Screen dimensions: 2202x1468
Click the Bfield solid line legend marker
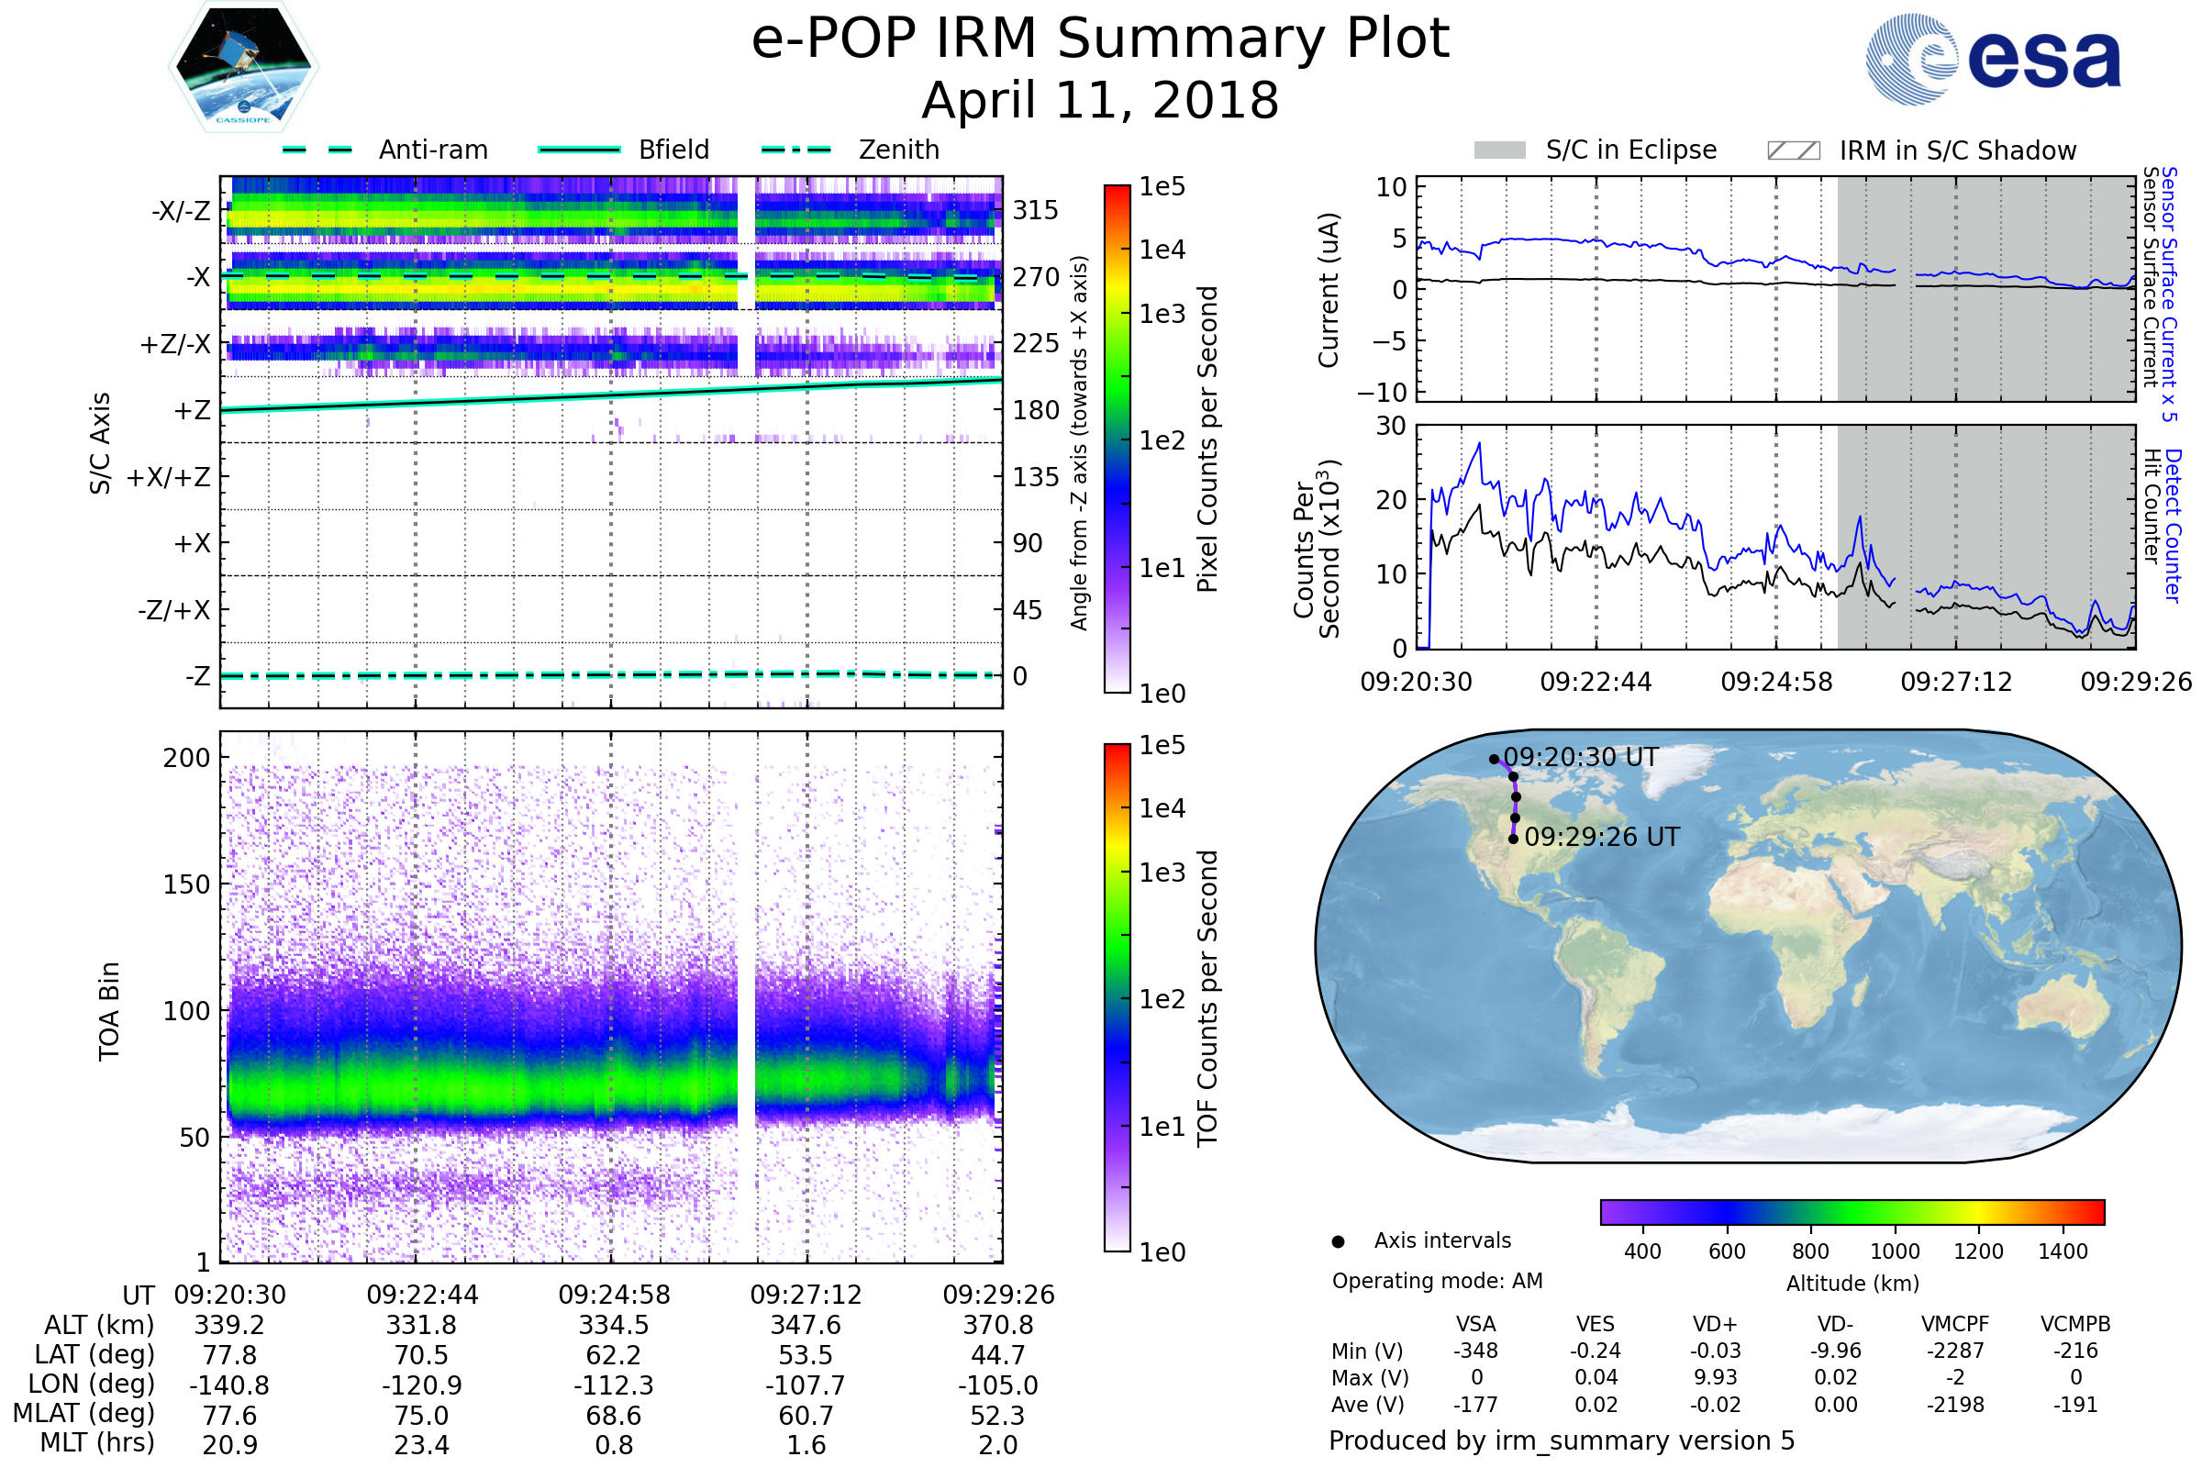(579, 150)
